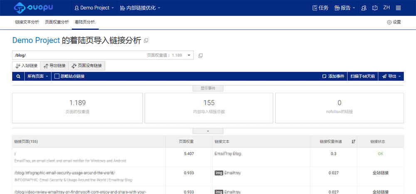Select the 着陆页分析 tab
Image resolution: width=416 pixels, height=194 pixels.
(x=85, y=22)
